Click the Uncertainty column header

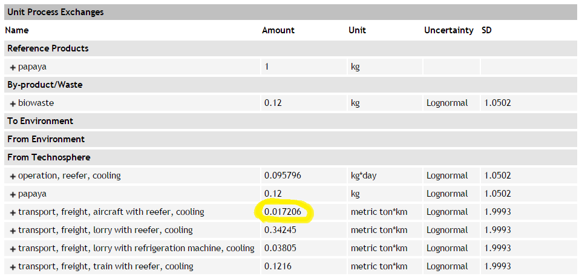pyautogui.click(x=448, y=30)
